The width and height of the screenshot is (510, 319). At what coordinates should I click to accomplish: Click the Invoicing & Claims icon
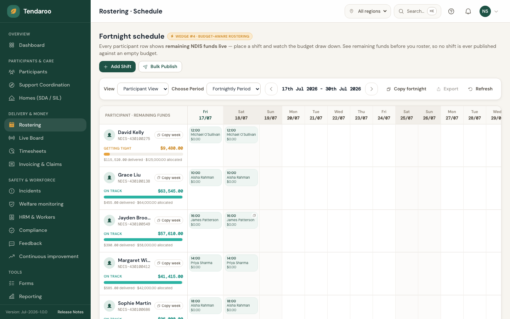[x=12, y=164]
